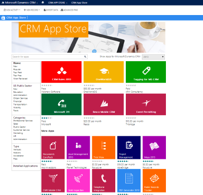Click the More Apps heading

48,131
